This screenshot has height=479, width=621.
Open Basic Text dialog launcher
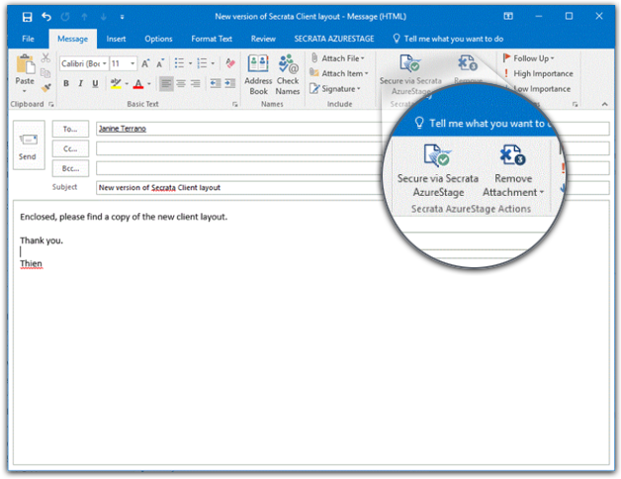235,104
